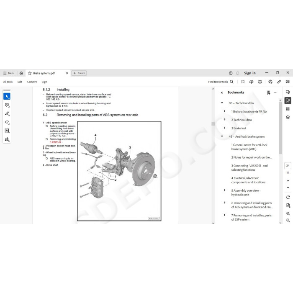Click document scroll down arrow
Screen dimensions: 293x293
point(213,223)
